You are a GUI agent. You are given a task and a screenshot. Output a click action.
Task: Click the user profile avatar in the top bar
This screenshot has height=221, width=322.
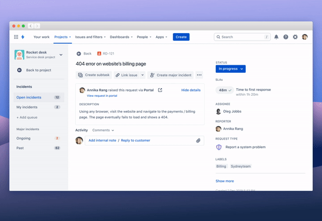[x=305, y=37]
